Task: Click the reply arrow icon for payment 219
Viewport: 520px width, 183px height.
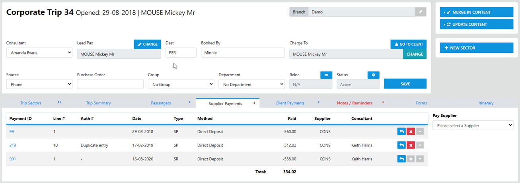Action: (x=401, y=145)
